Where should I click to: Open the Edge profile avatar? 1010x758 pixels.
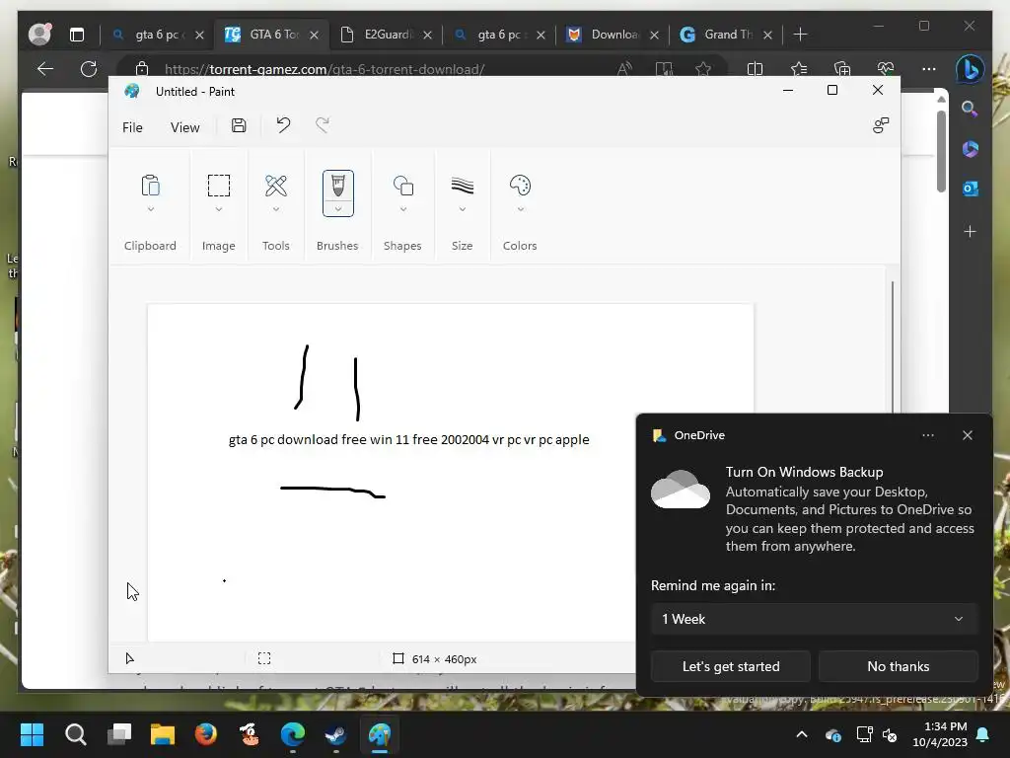[39, 35]
